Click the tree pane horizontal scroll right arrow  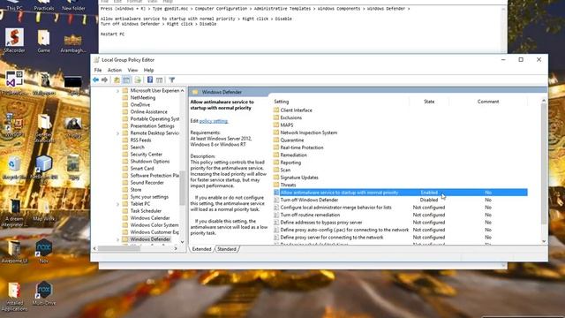176,248
